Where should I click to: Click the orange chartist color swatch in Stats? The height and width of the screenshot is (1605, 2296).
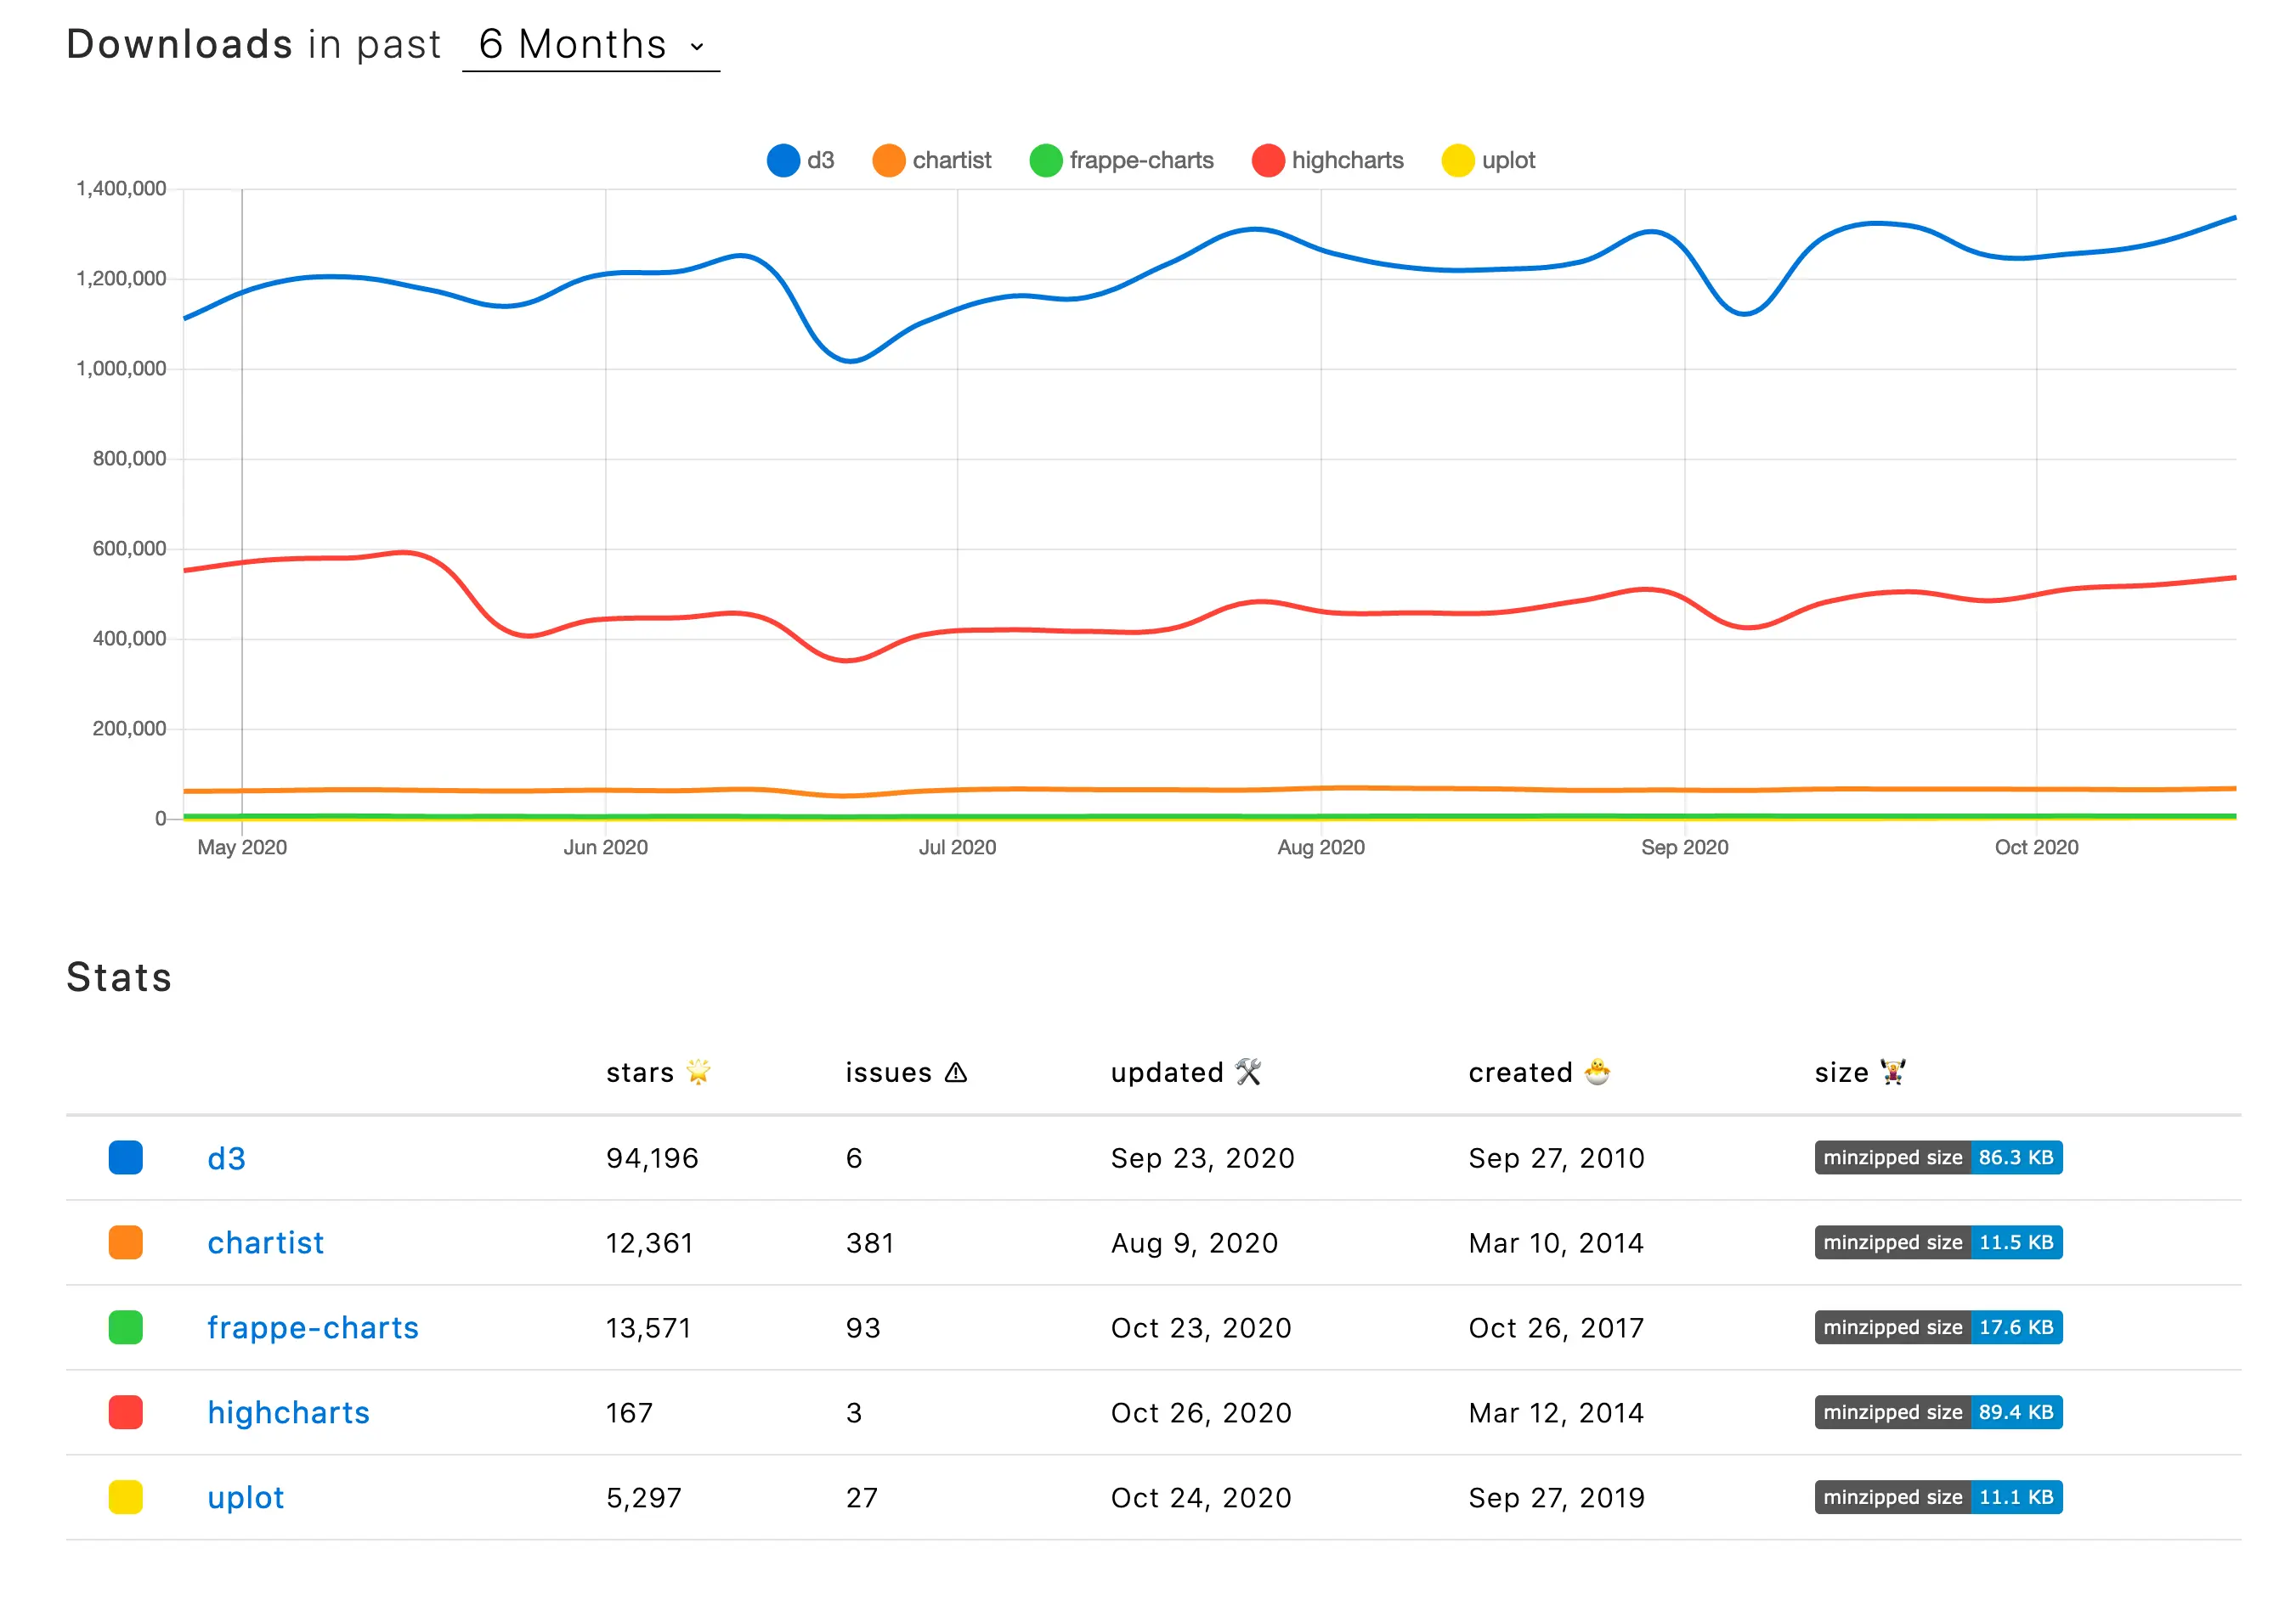126,1243
